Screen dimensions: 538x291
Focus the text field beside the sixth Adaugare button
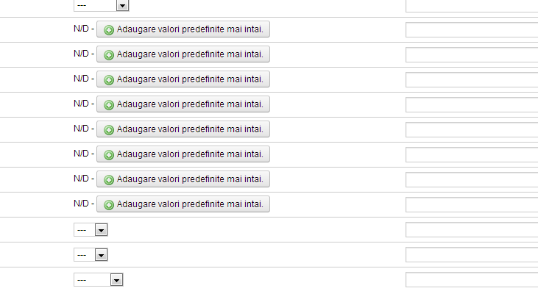pyautogui.click(x=472, y=154)
